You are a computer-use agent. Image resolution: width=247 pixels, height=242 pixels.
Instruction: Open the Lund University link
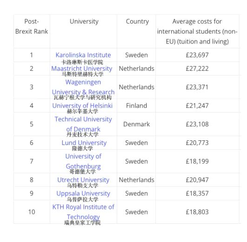pos(84,143)
